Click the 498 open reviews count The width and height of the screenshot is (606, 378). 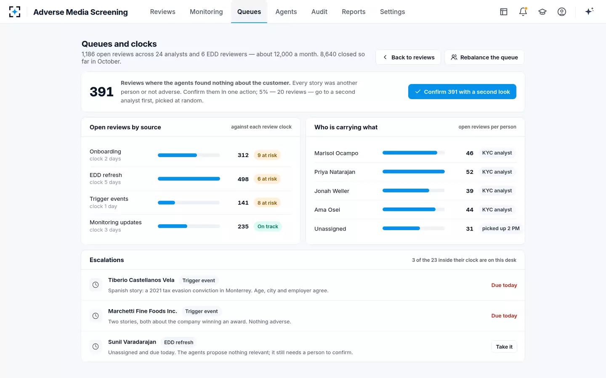[x=243, y=179]
